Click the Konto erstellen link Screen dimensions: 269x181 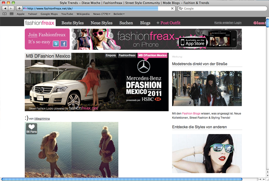(x=224, y=23)
